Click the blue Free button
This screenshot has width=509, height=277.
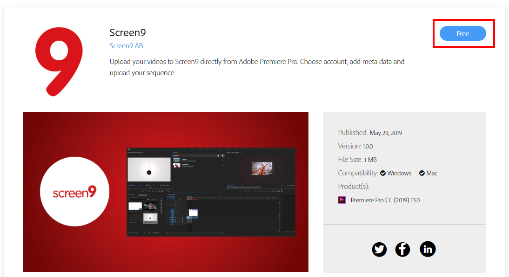462,34
